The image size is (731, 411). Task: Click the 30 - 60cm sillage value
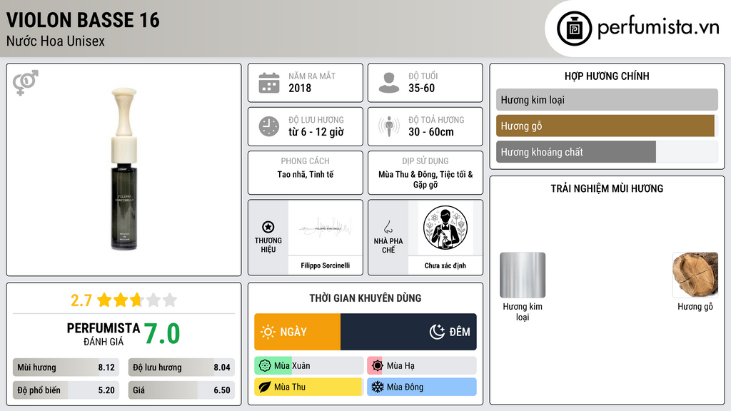pyautogui.click(x=431, y=132)
